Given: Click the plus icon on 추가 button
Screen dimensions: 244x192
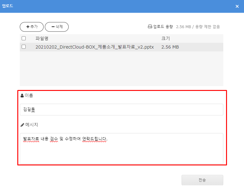Looking at the screenshot, I should point(28,27).
